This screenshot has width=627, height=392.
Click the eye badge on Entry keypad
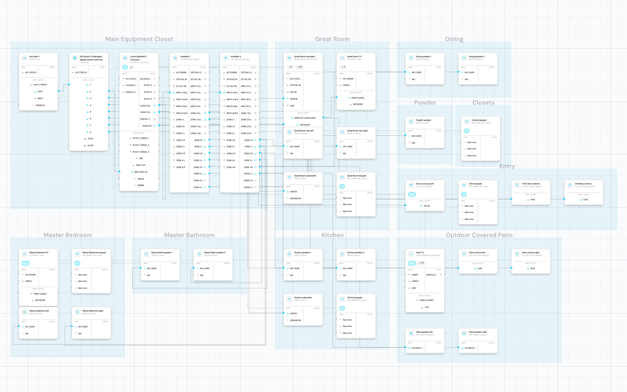464,194
